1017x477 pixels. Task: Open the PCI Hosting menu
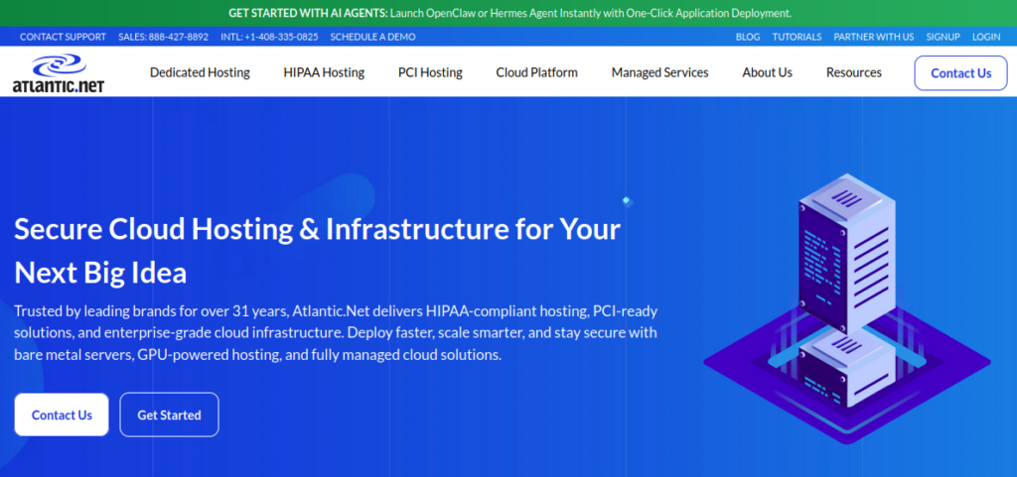430,72
